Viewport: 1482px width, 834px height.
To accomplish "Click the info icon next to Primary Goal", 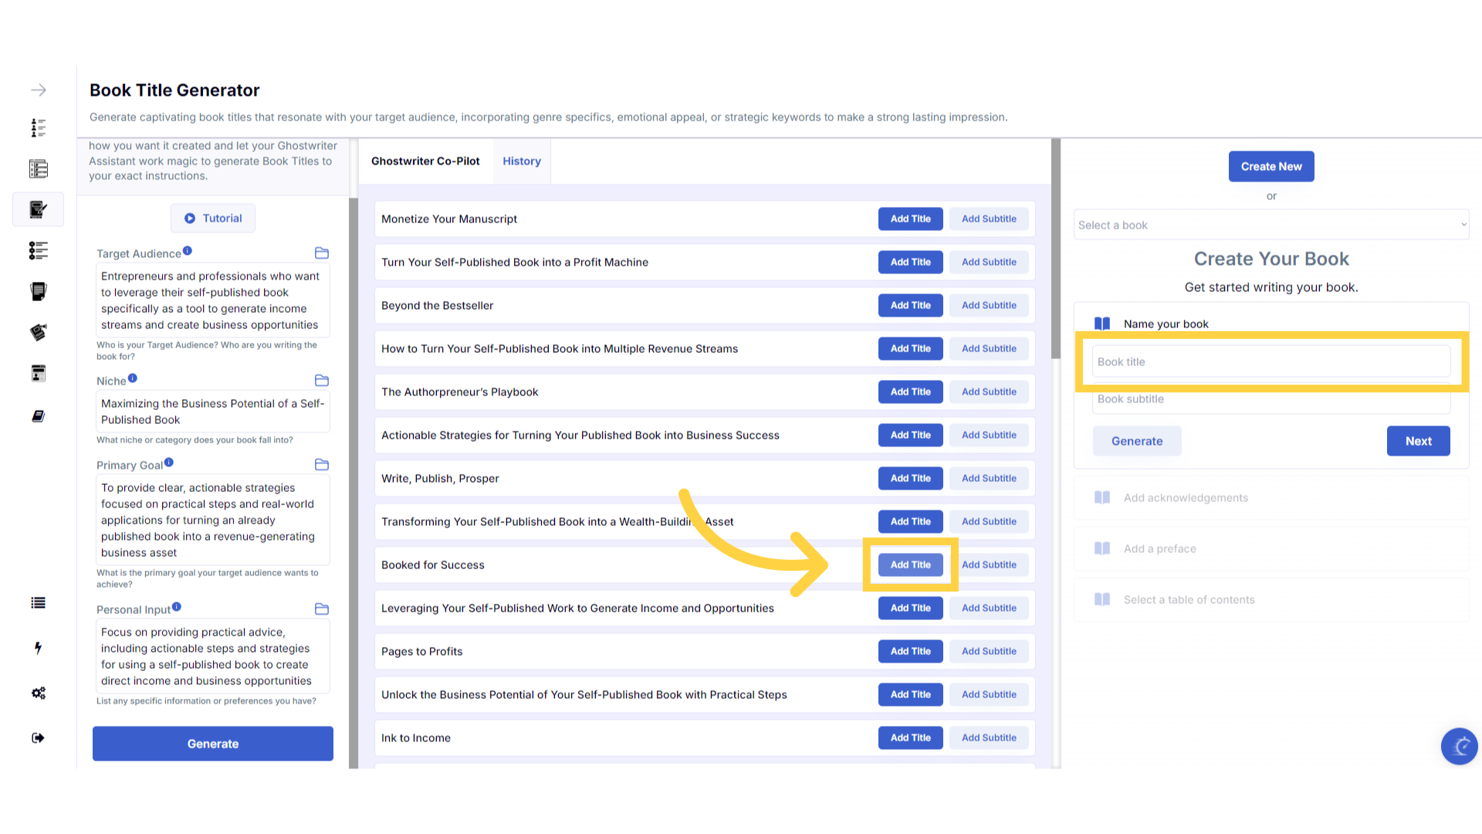I will [x=169, y=463].
